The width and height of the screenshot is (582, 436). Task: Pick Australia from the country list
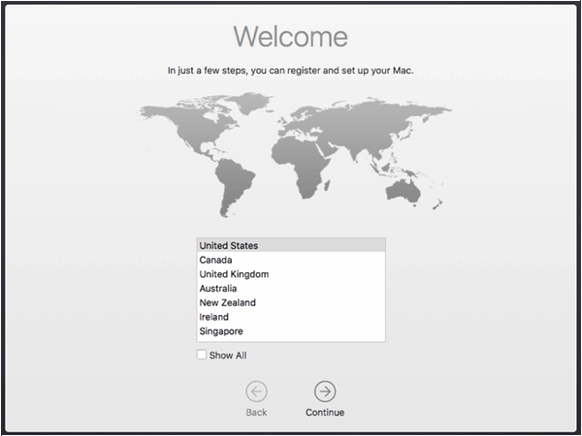click(x=290, y=289)
